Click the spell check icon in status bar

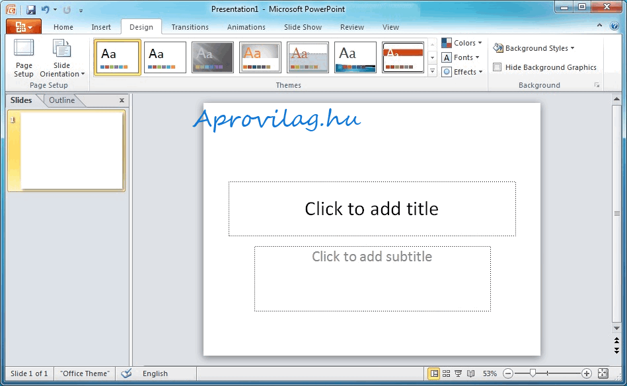126,373
